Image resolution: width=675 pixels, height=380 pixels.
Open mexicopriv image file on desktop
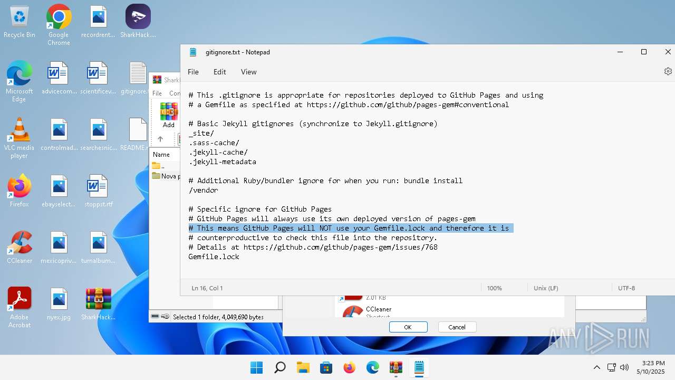59,248
